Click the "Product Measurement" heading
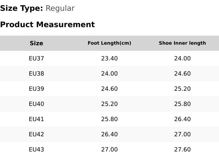The width and height of the screenshot is (219, 157). click(47, 25)
